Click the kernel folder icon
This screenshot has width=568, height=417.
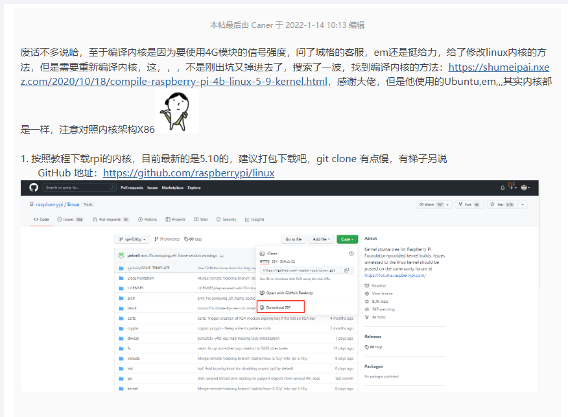coord(121,388)
